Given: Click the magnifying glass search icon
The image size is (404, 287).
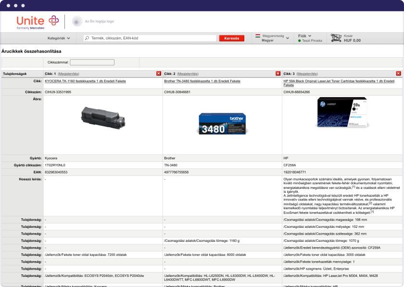Looking at the screenshot, I should 87,38.
